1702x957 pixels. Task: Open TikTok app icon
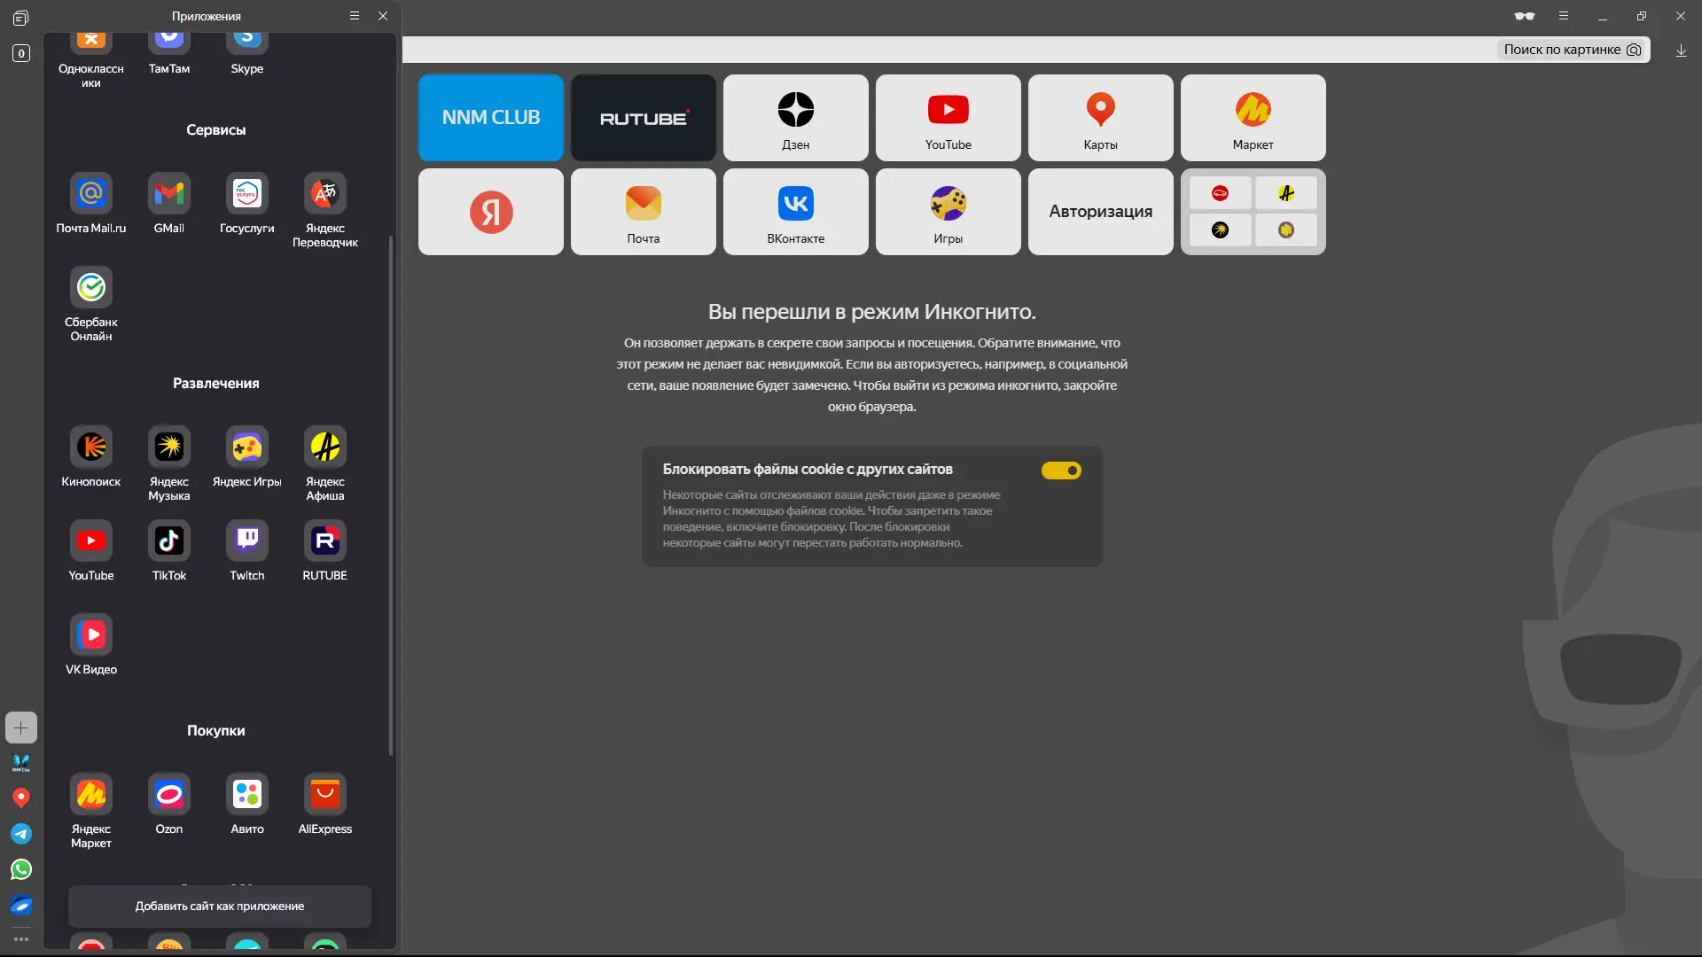[x=169, y=541]
